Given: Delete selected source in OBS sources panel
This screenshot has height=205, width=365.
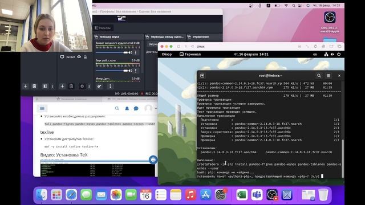Looking at the screenshot, I should click(71, 86).
